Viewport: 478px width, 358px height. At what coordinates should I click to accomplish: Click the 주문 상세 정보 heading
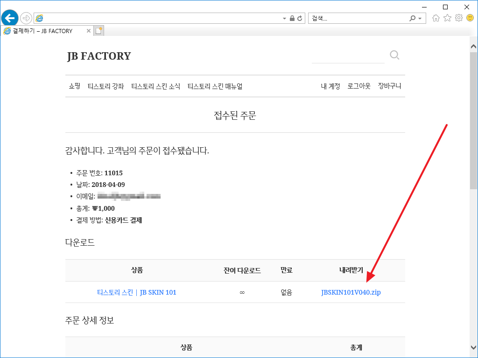90,320
